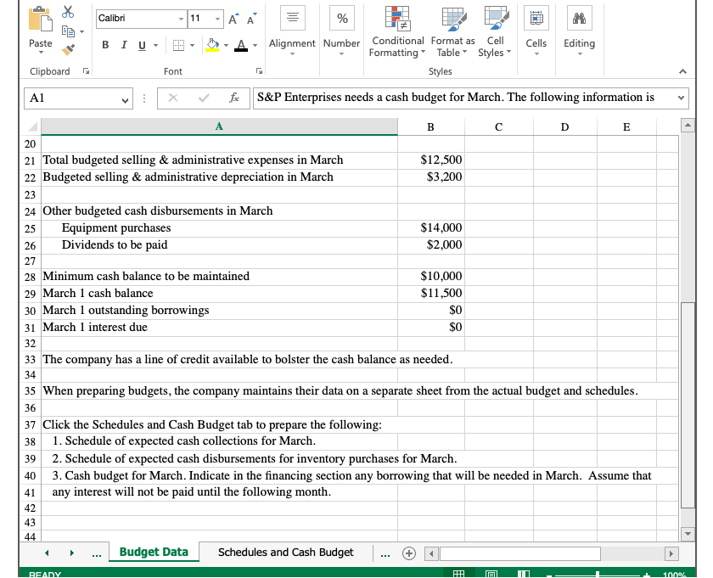
Task: Select the Format Painter icon
Action: 69,48
